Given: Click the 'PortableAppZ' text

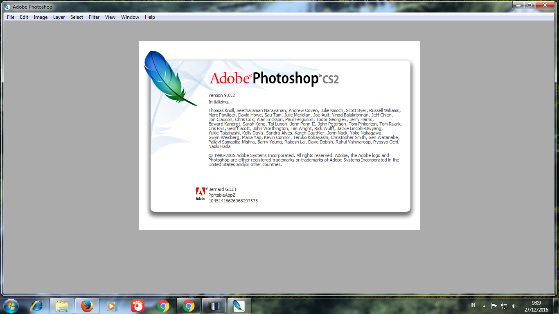Looking at the screenshot, I should 222,195.
